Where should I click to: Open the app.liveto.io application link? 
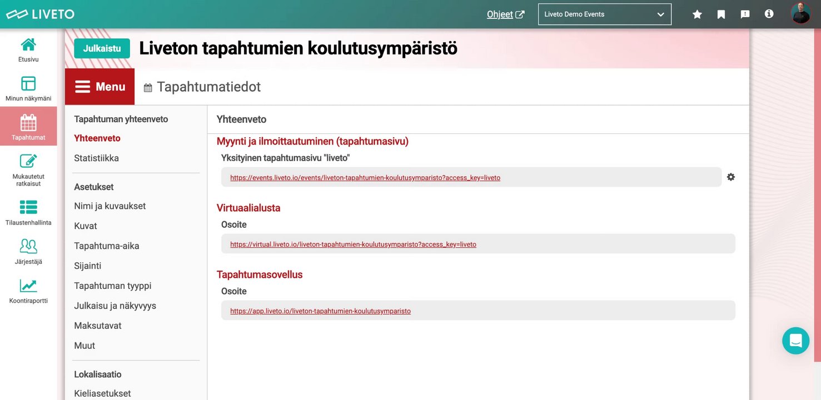pos(320,311)
